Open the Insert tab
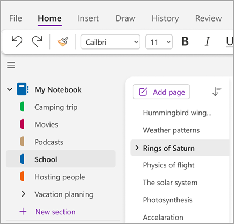 tap(88, 18)
